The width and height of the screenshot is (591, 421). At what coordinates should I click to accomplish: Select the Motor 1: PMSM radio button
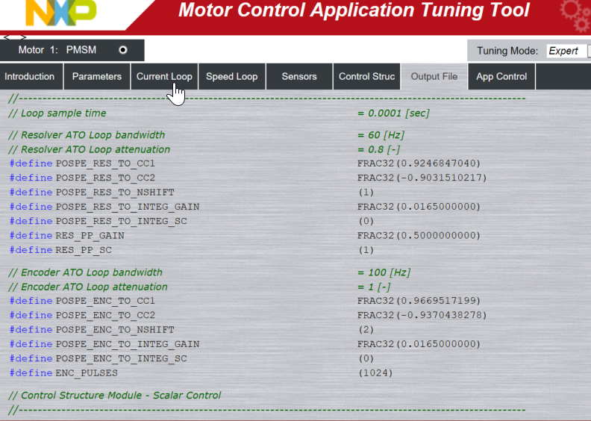tap(123, 50)
